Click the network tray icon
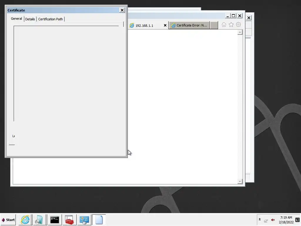The image size is (301, 226). (266, 220)
